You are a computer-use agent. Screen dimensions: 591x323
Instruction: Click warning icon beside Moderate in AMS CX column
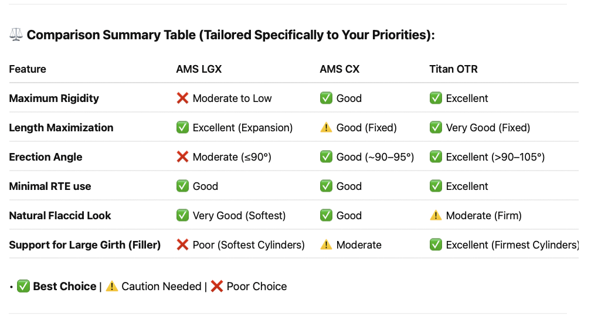tap(326, 245)
